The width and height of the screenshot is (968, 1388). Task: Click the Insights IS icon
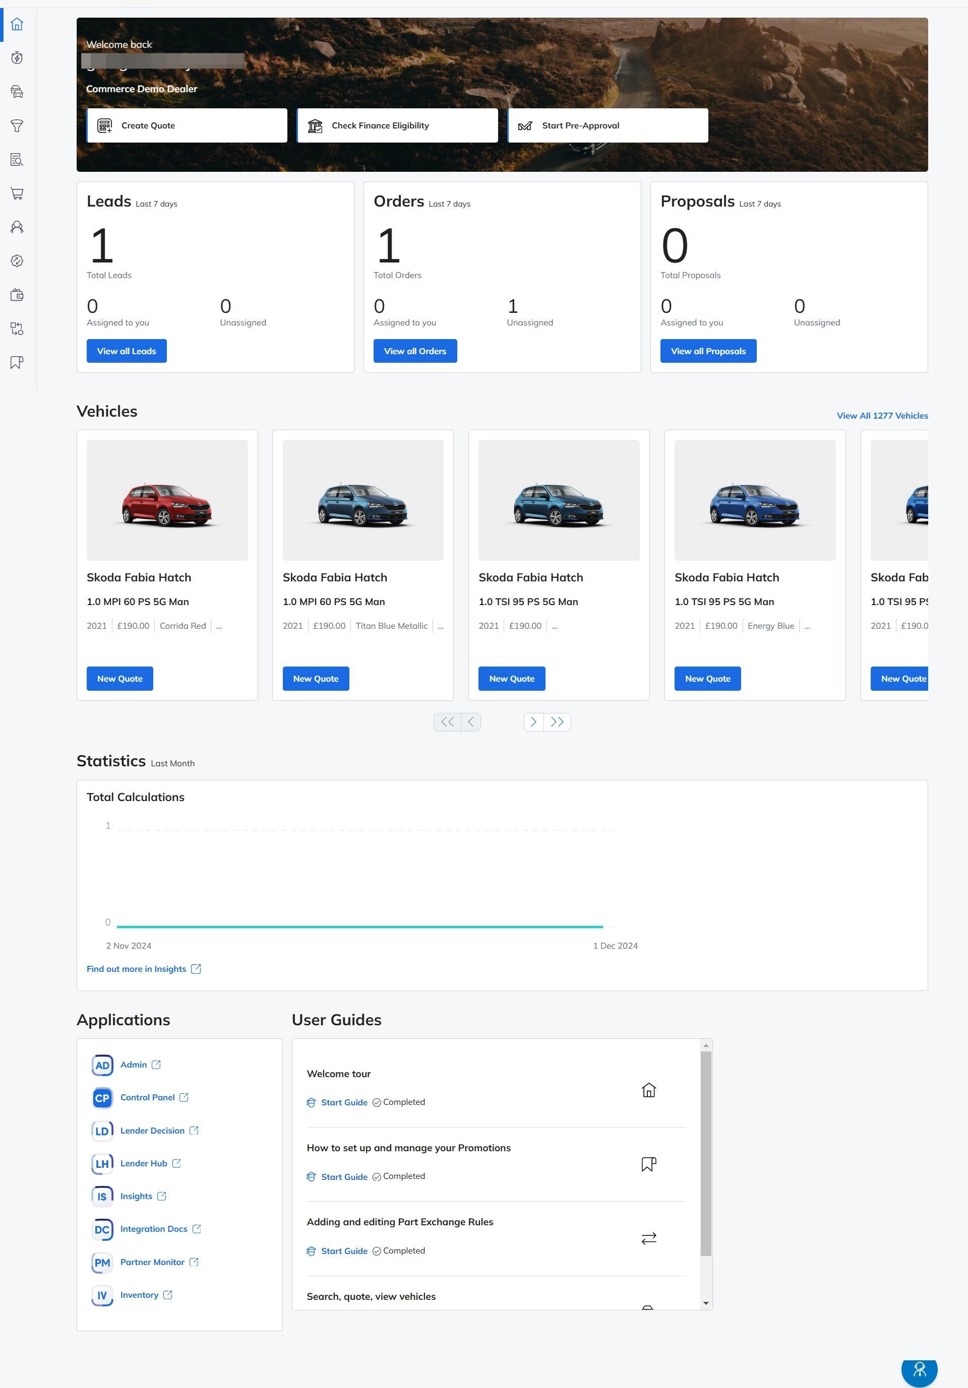pyautogui.click(x=102, y=1197)
